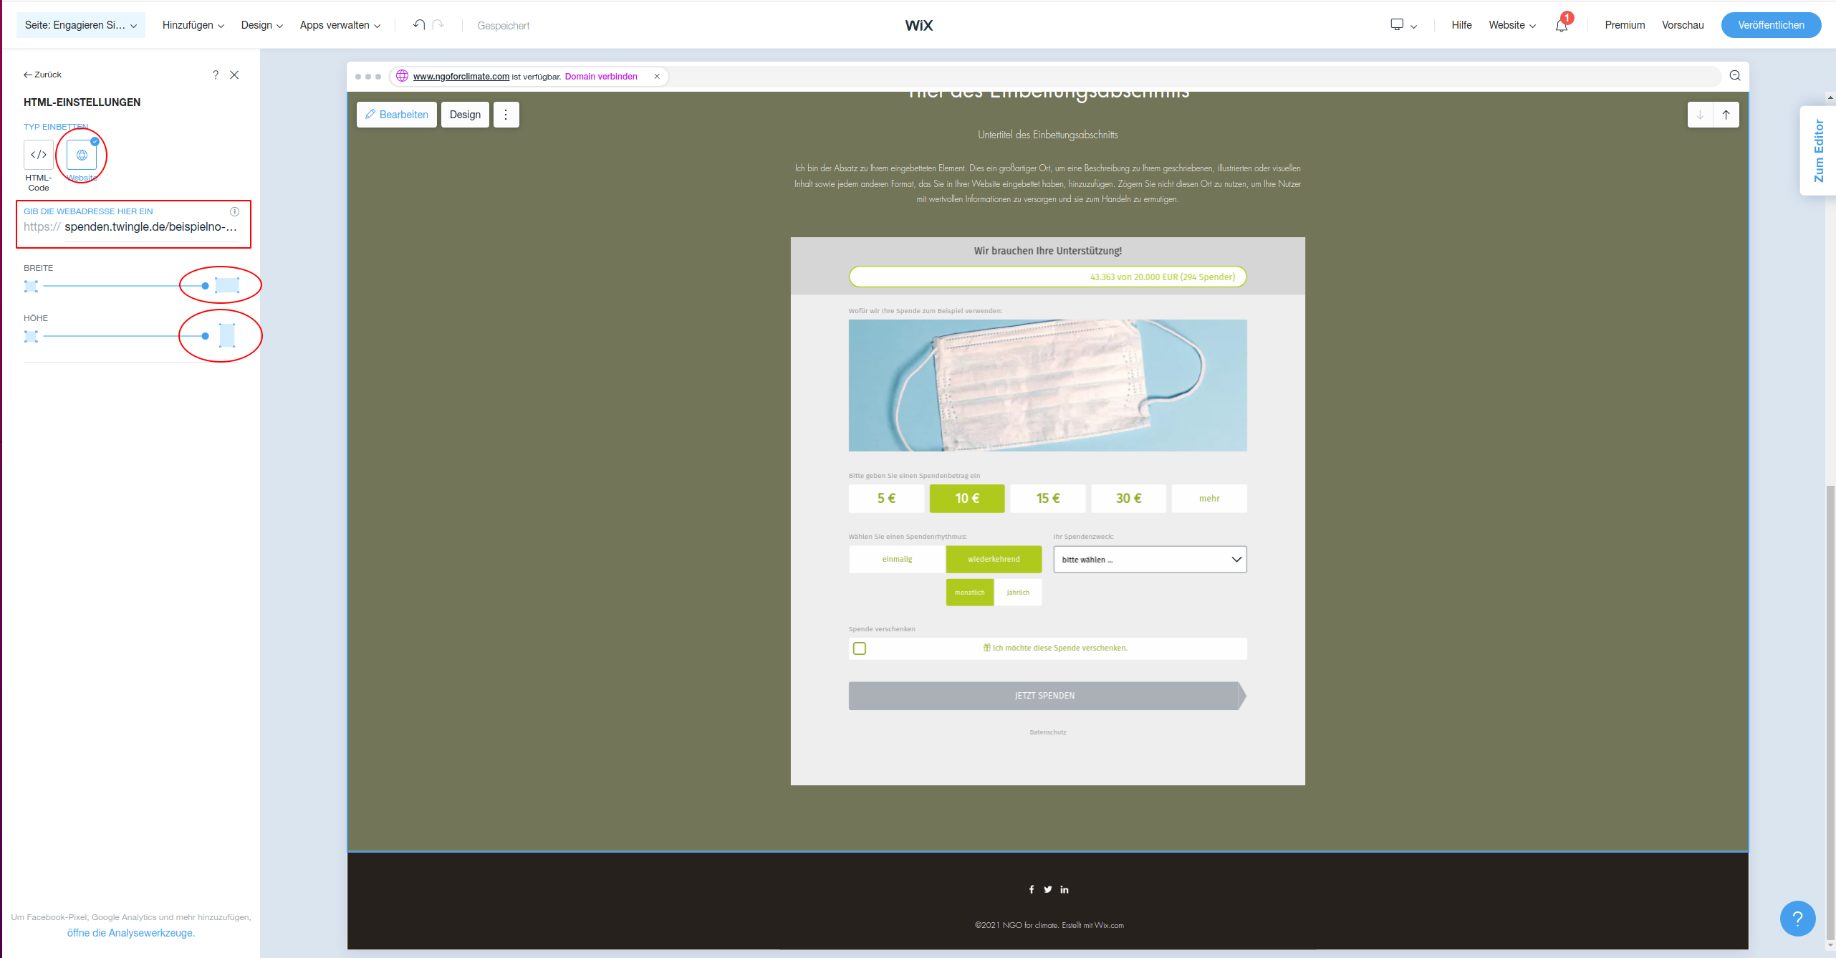This screenshot has width=1836, height=958.
Task: Click 'Domain verbinden' link
Action: (x=601, y=77)
